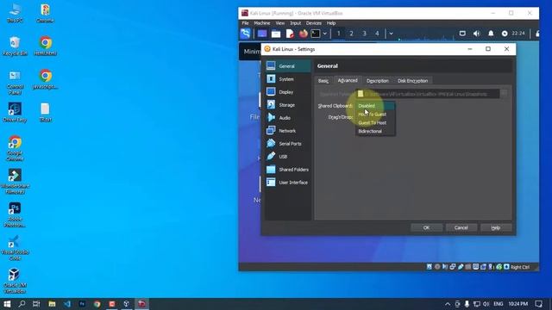Switch to the Basic tab
The image size is (552, 310).
[323, 81]
